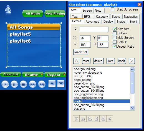Image resolution: width=144 pixels, height=131 pixels.
Task: Click the W width field
Action: point(85,45)
